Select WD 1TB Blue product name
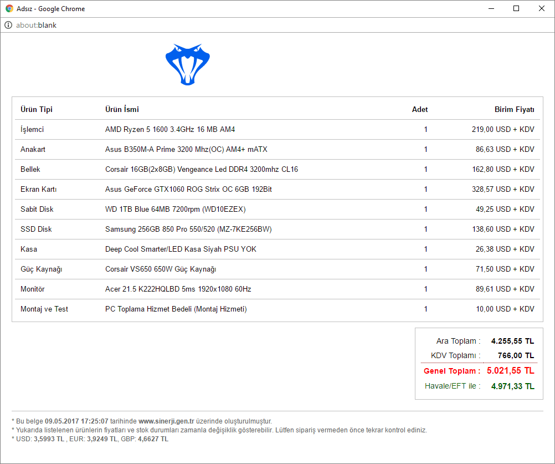The width and height of the screenshot is (555, 464). coord(176,209)
